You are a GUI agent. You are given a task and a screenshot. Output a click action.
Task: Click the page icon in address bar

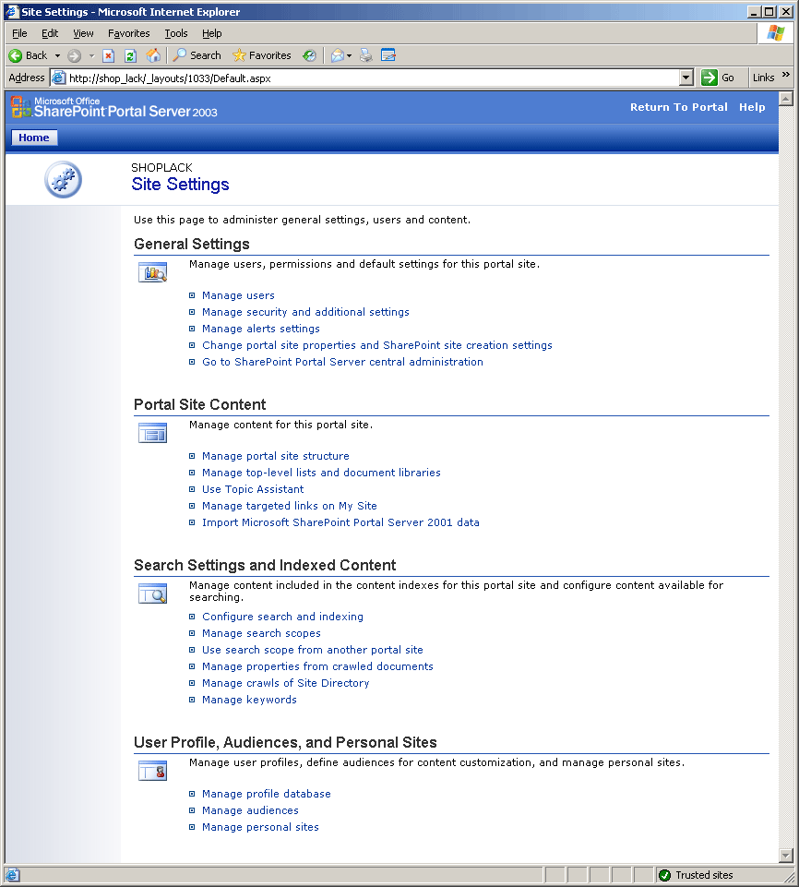(x=59, y=78)
